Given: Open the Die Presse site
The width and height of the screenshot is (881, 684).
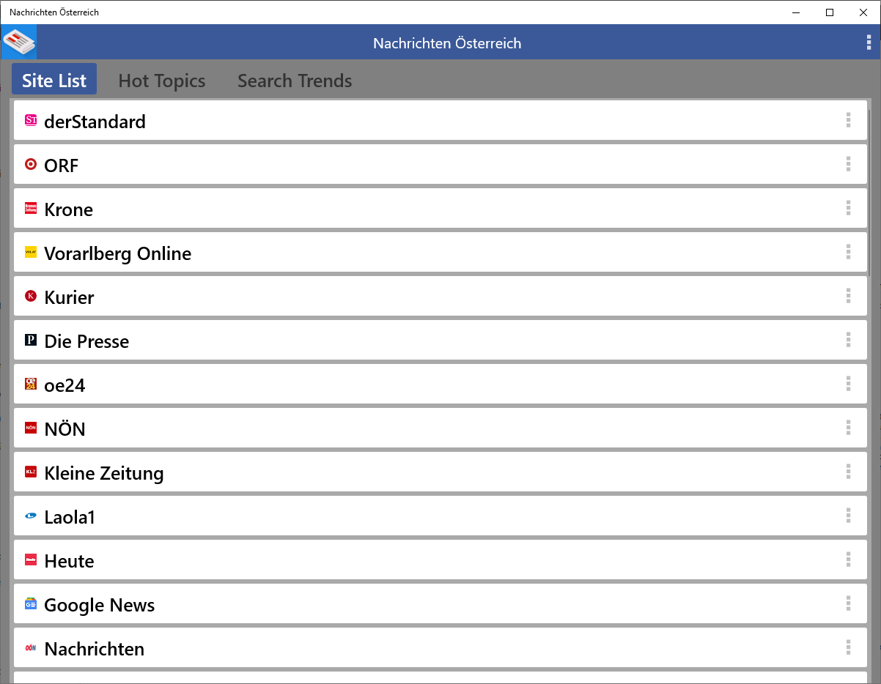Looking at the screenshot, I should pos(440,340).
